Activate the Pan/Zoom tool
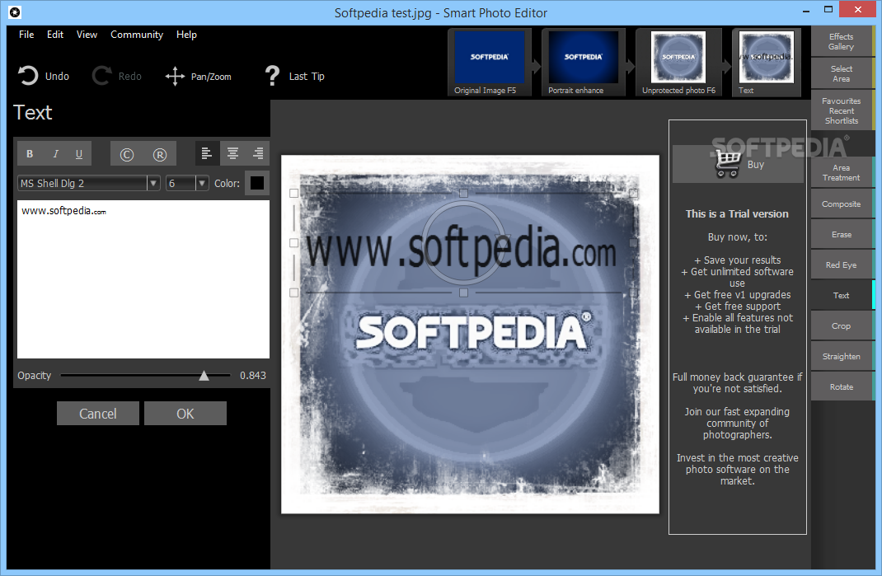The height and width of the screenshot is (576, 882). point(198,77)
